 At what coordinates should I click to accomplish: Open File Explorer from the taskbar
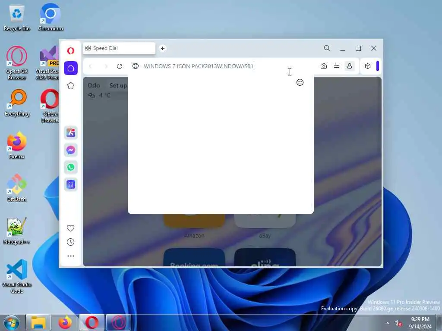point(38,322)
